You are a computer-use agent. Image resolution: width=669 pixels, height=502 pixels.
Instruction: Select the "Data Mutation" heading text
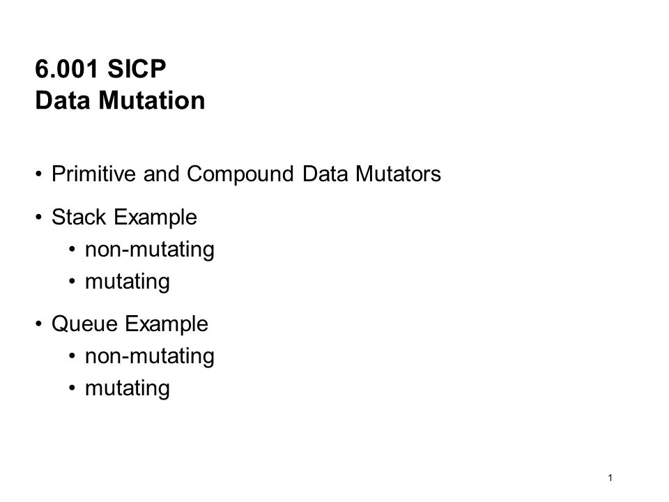[x=120, y=100]
